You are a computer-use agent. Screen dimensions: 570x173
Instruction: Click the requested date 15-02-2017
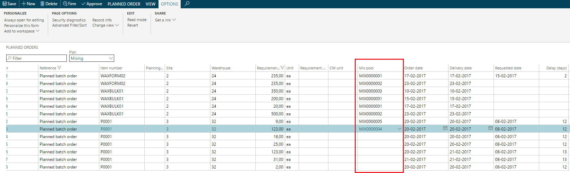[x=506, y=76]
